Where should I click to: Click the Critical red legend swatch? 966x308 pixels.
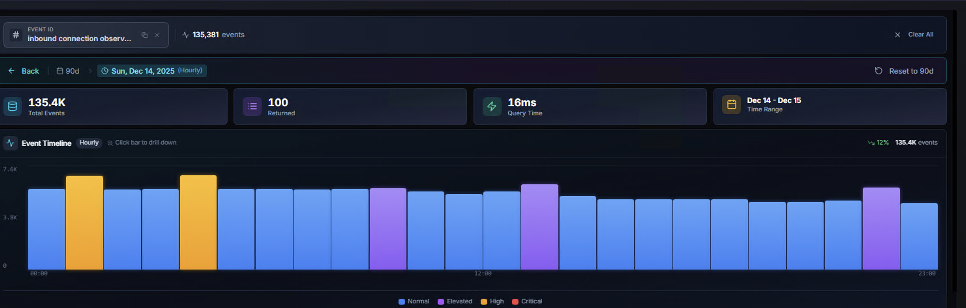click(515, 301)
